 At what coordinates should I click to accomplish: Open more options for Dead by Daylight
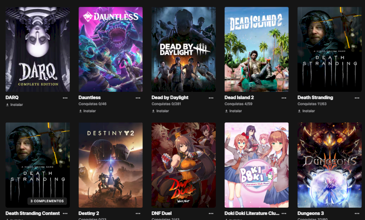(211, 98)
